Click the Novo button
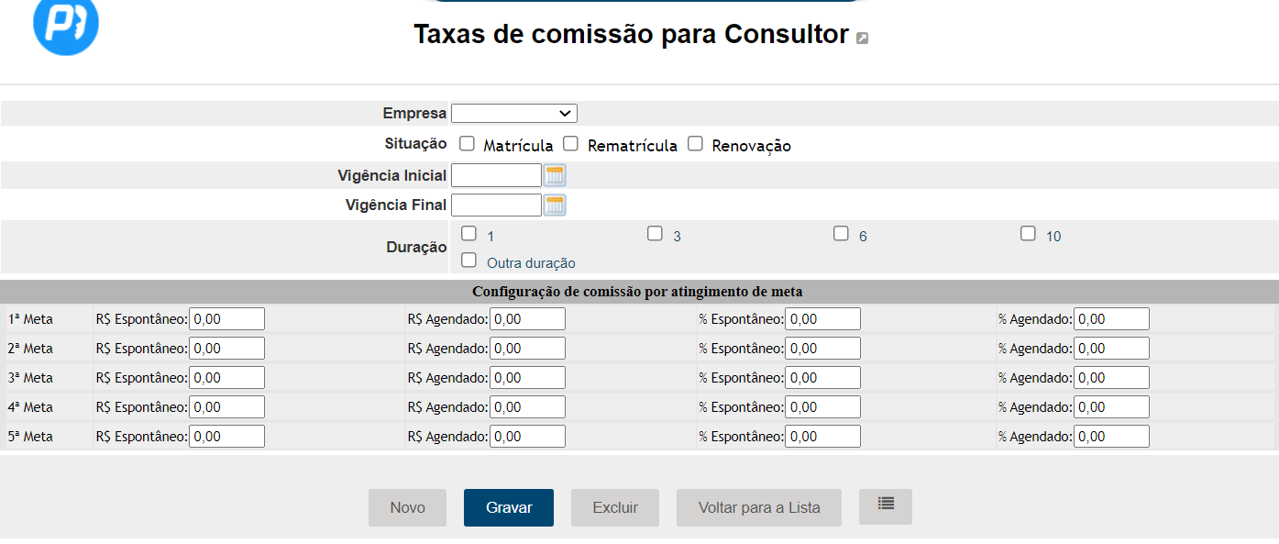 click(x=407, y=507)
